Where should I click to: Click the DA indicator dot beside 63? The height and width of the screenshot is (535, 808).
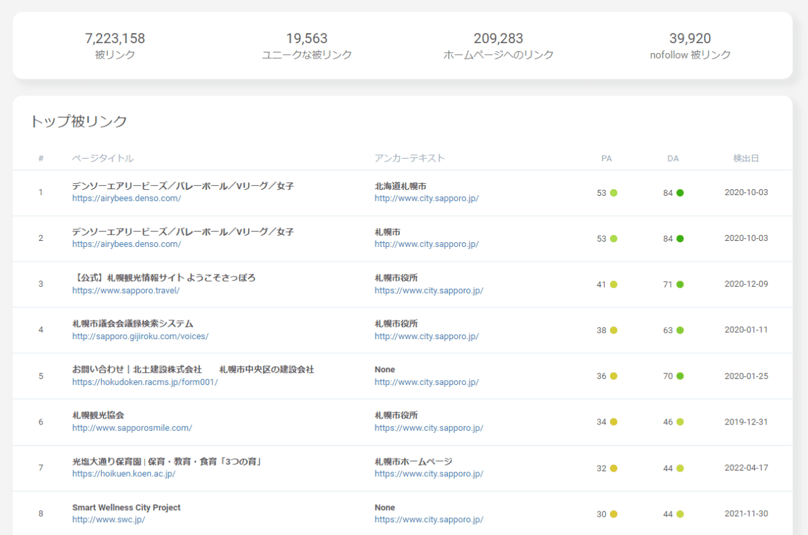679,330
